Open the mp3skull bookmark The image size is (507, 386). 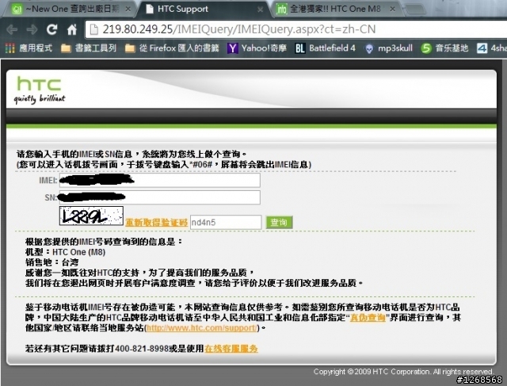point(389,48)
